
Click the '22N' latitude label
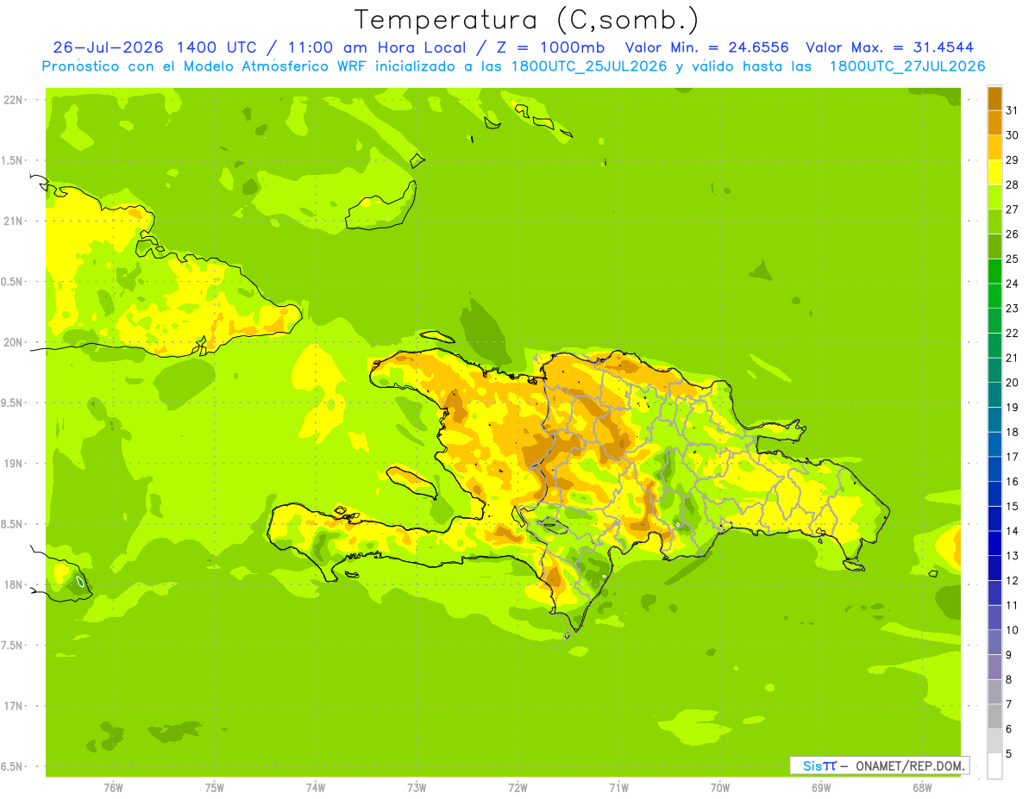[x=14, y=100]
